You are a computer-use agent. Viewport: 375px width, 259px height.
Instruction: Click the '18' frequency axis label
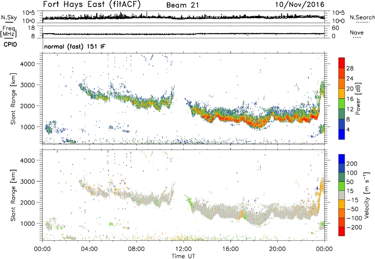pos(31,28)
